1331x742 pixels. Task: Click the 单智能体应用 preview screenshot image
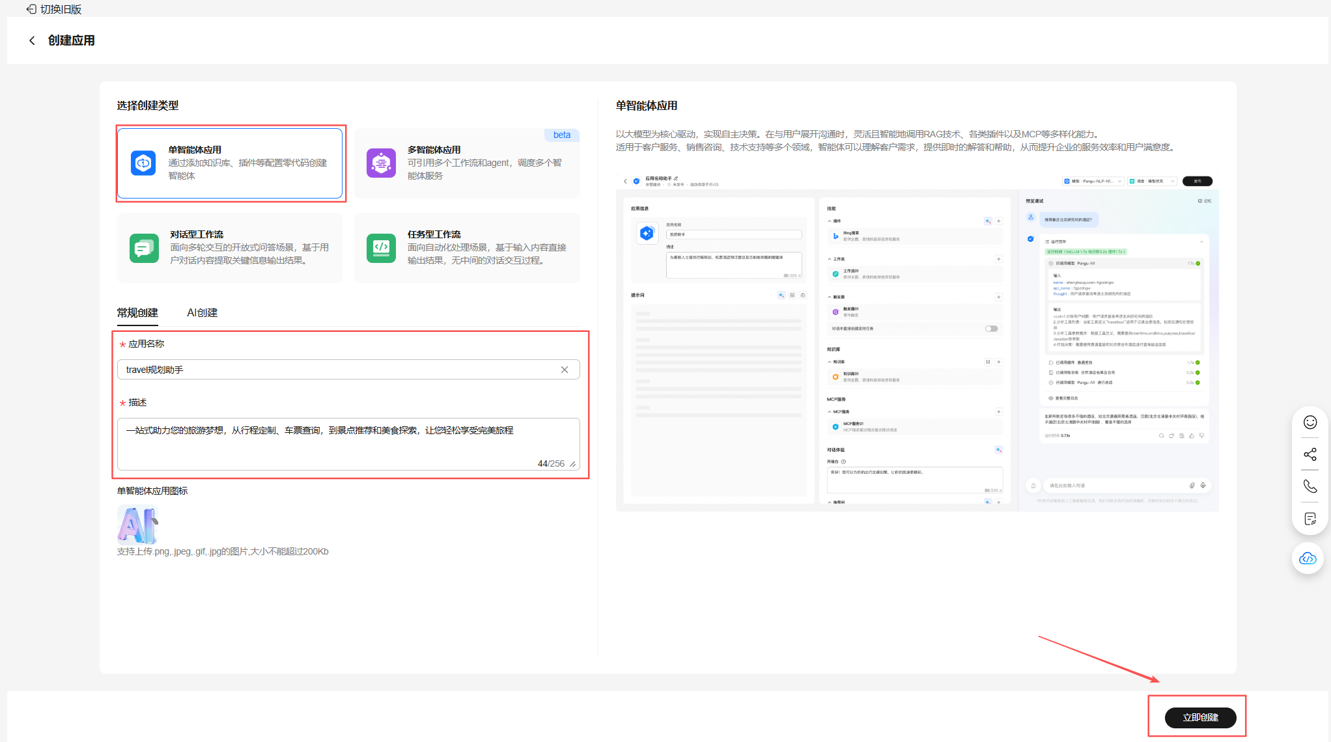click(917, 342)
